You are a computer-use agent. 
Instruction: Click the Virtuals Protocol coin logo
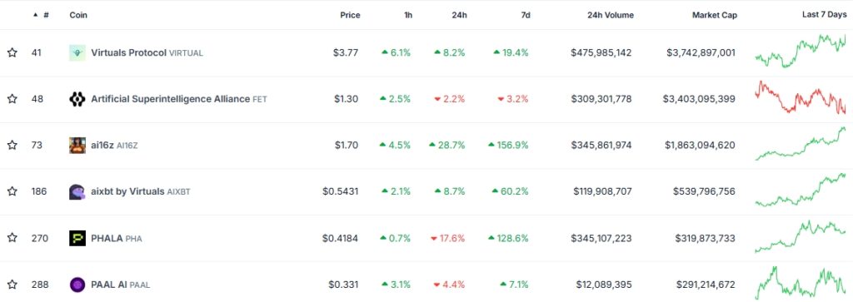tap(77, 52)
